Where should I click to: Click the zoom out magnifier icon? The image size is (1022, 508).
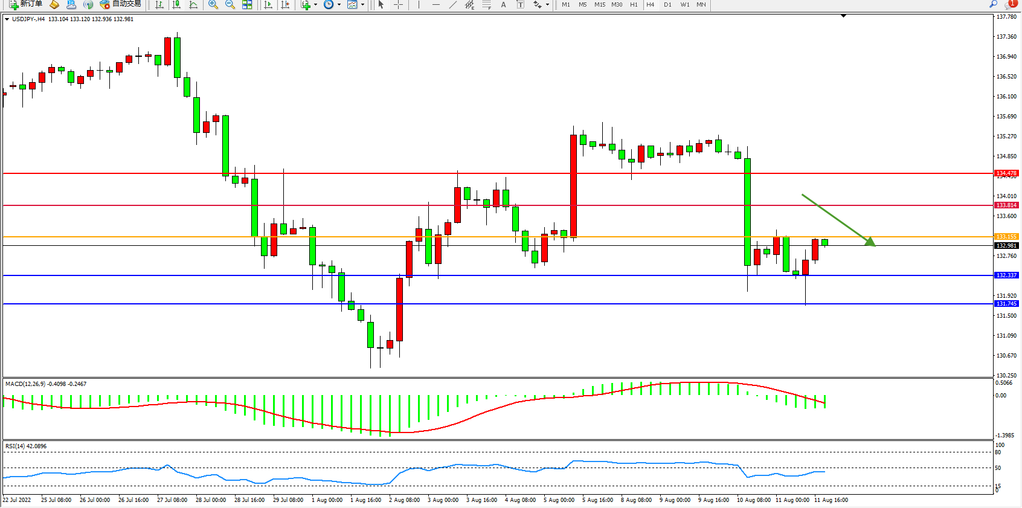coord(230,5)
